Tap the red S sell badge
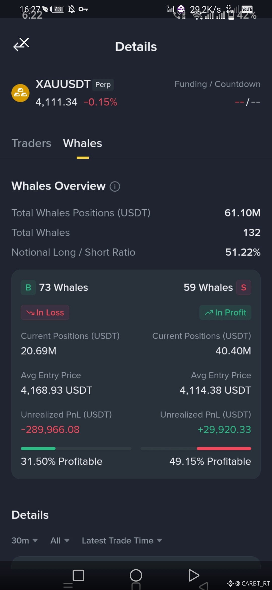The width and height of the screenshot is (272, 590). 244,287
